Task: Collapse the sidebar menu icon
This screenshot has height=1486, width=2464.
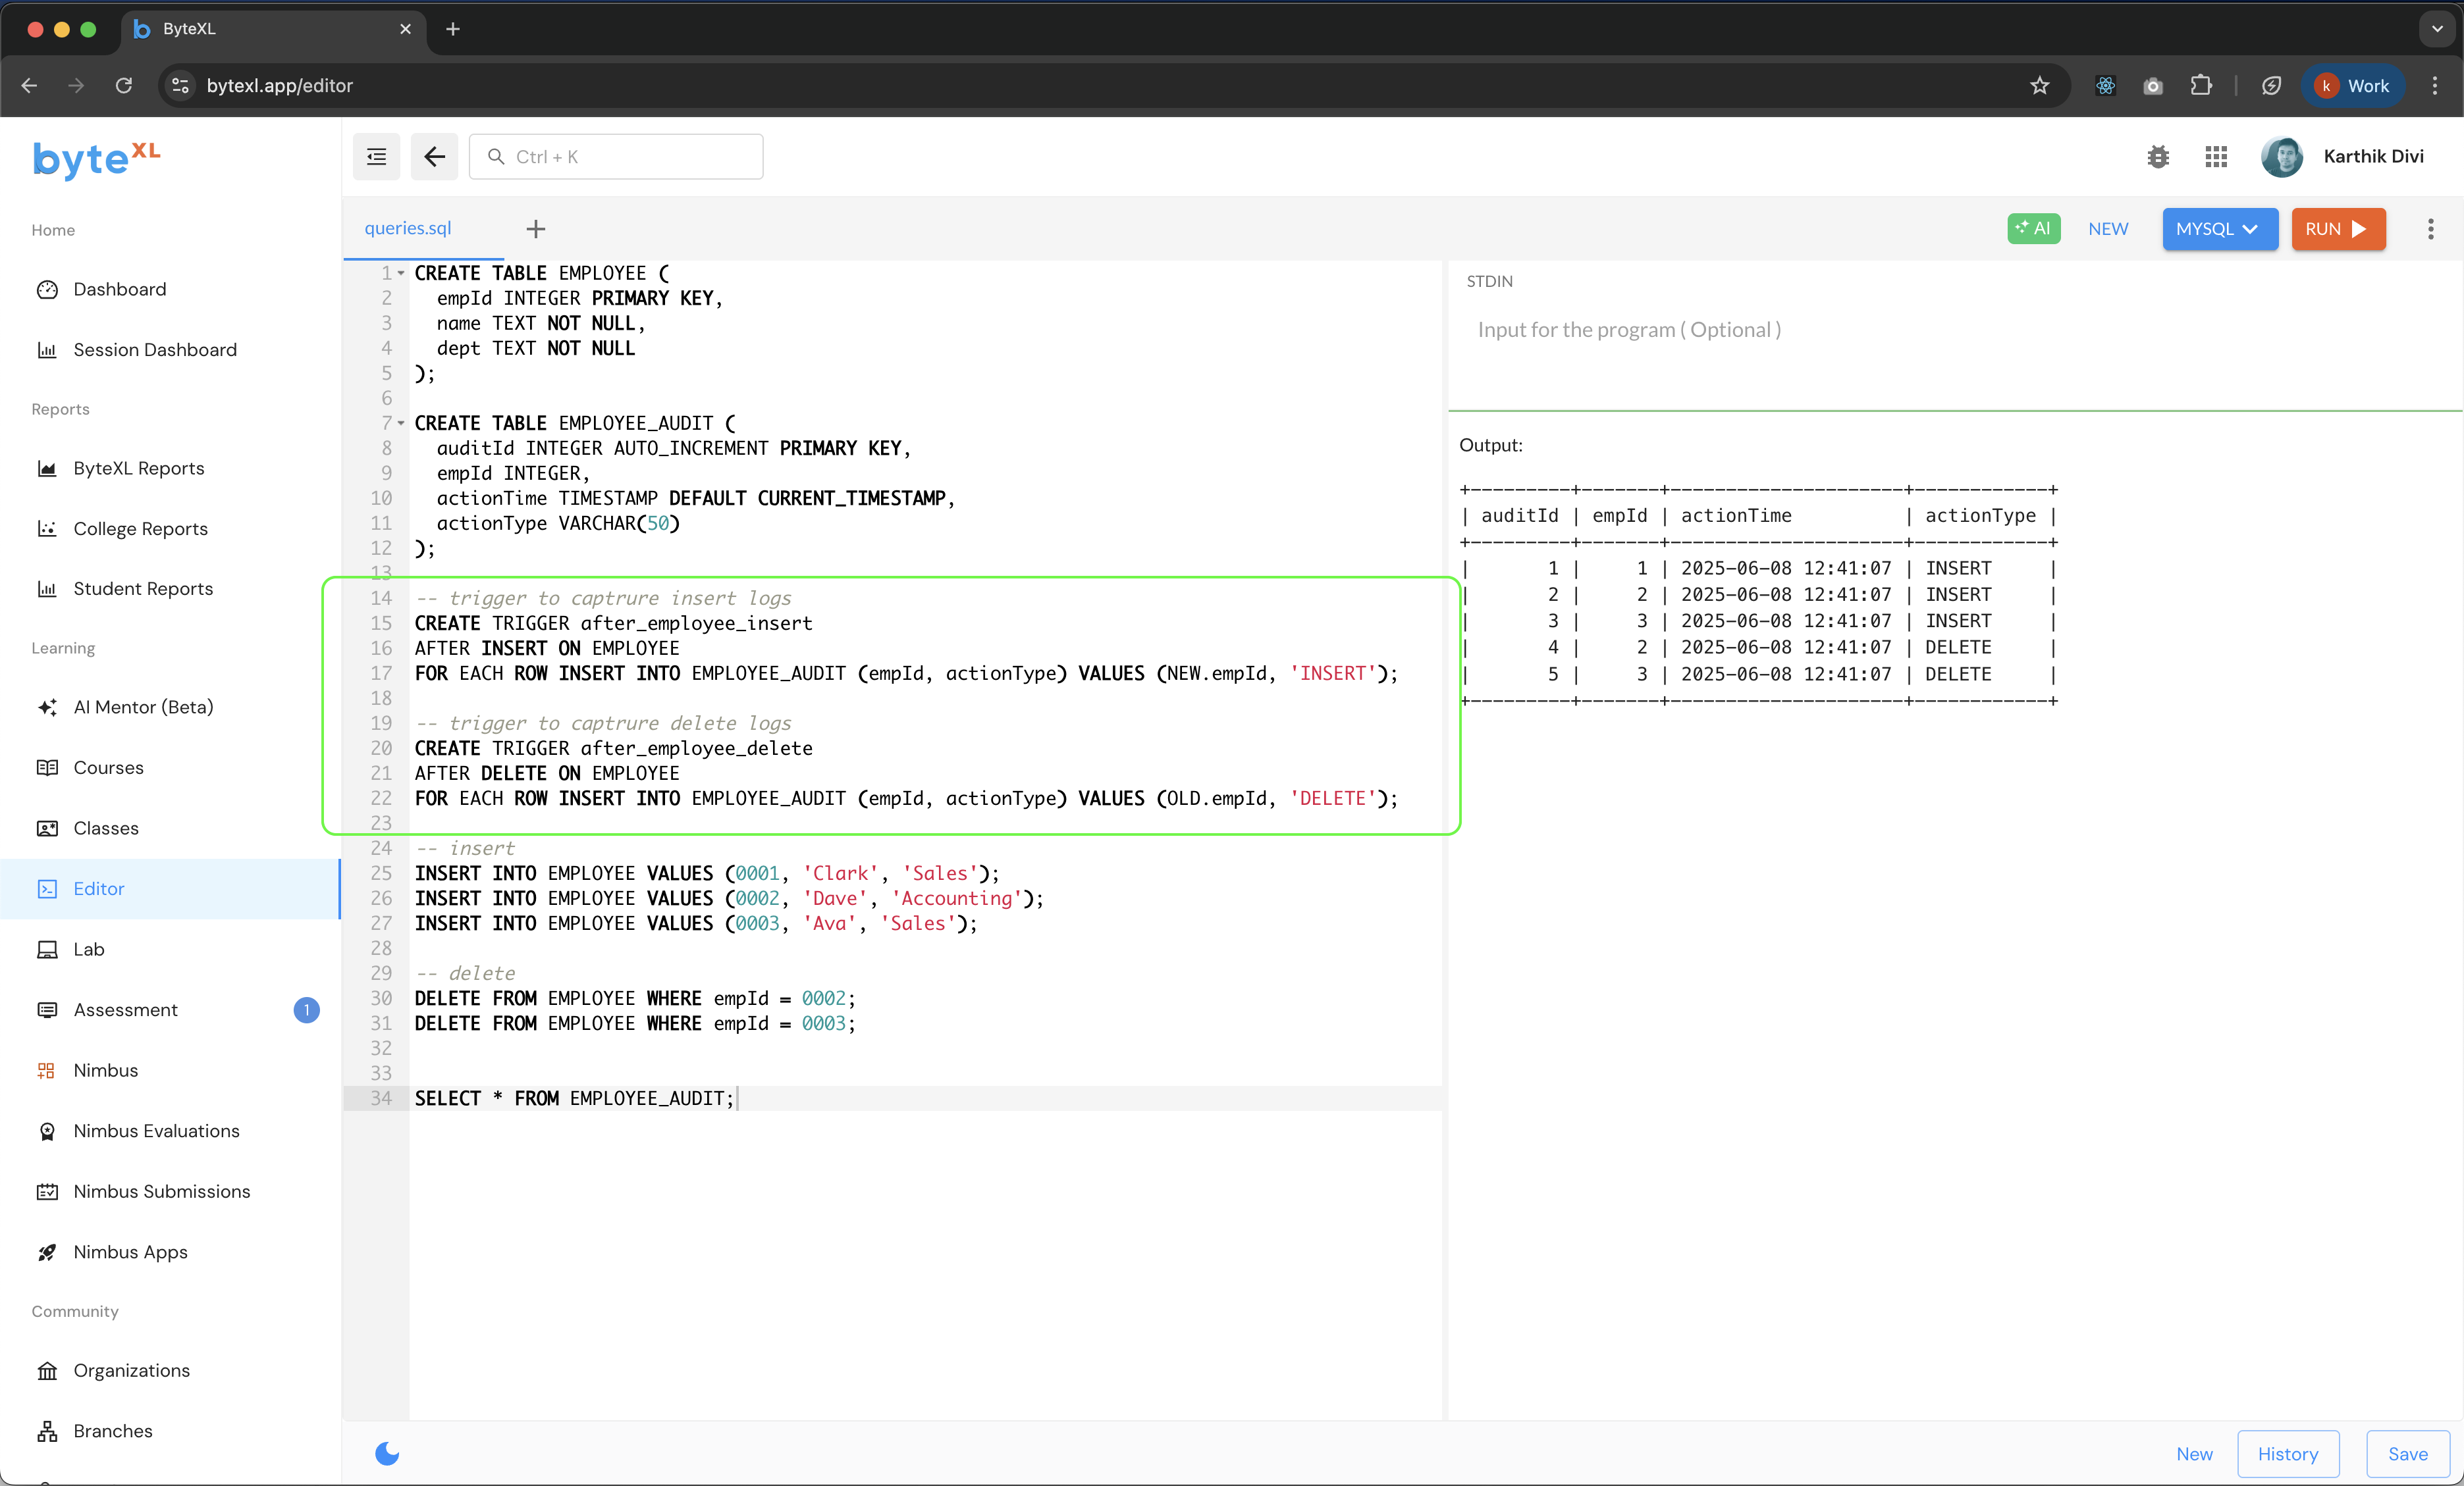Action: tap(376, 156)
